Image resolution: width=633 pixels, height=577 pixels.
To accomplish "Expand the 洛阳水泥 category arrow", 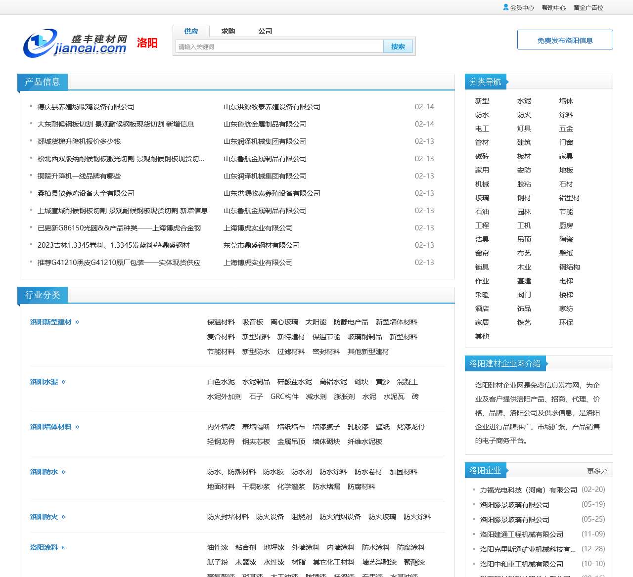I will (x=63, y=382).
